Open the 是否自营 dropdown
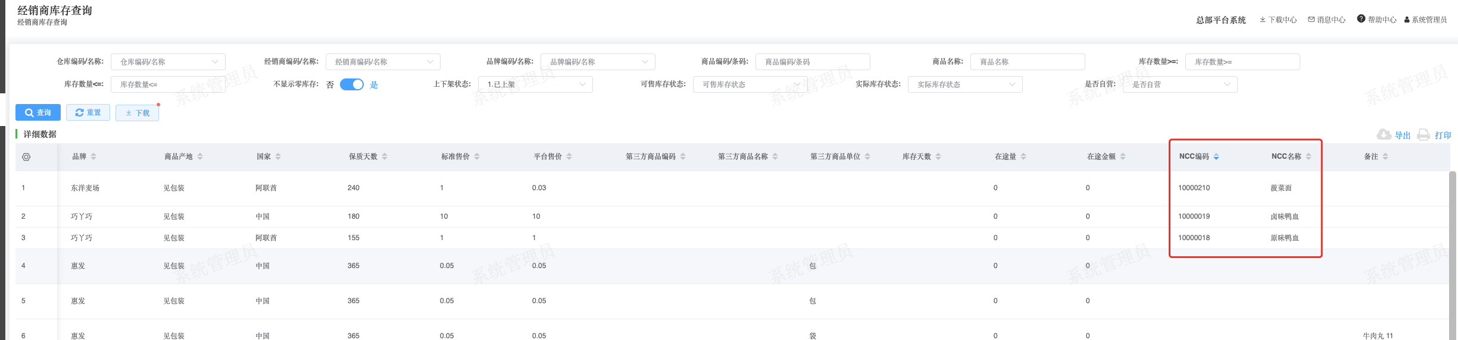 (1180, 84)
